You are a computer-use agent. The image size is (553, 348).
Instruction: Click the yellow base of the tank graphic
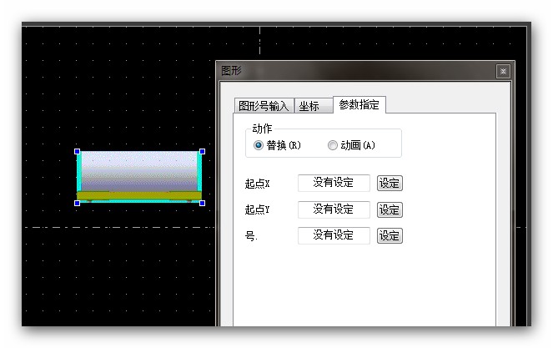coord(139,196)
